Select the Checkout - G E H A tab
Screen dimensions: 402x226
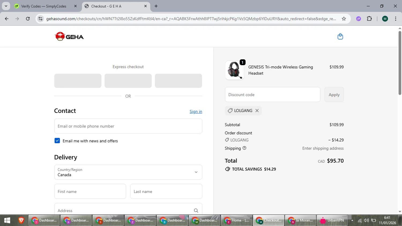[x=106, y=6]
